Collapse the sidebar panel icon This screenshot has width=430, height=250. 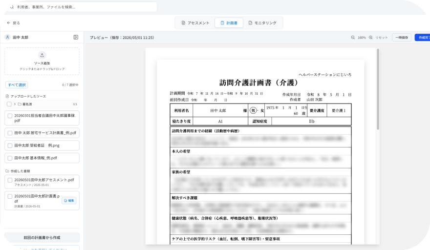[76, 37]
